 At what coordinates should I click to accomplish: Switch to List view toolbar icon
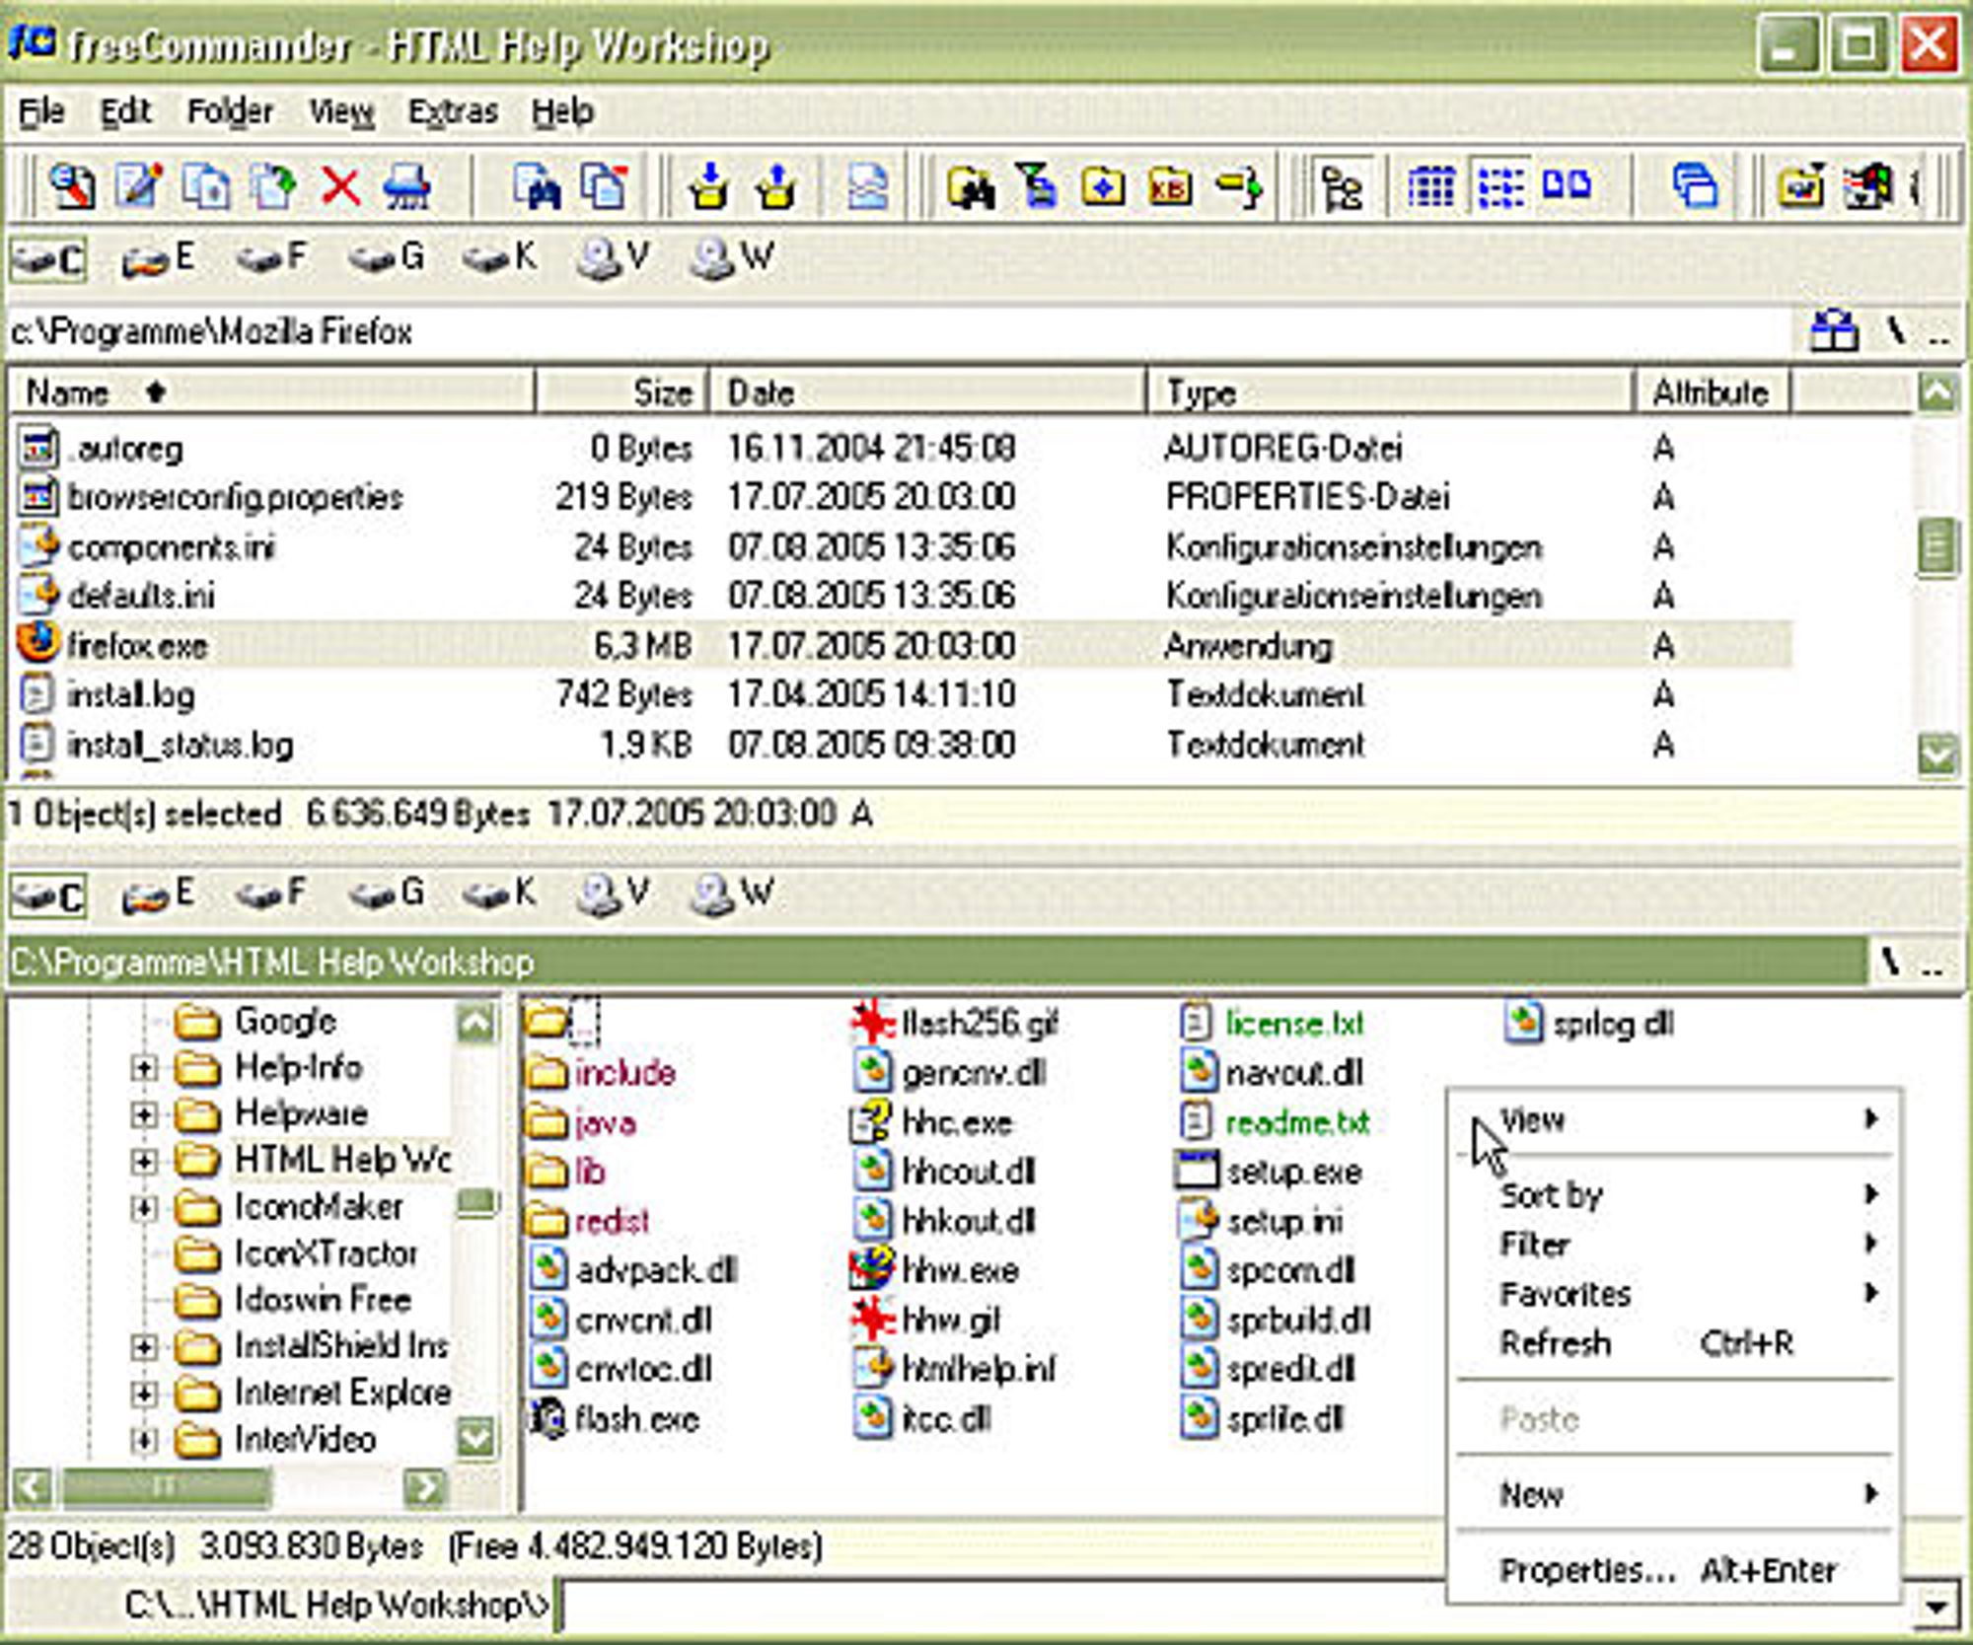click(x=1500, y=185)
